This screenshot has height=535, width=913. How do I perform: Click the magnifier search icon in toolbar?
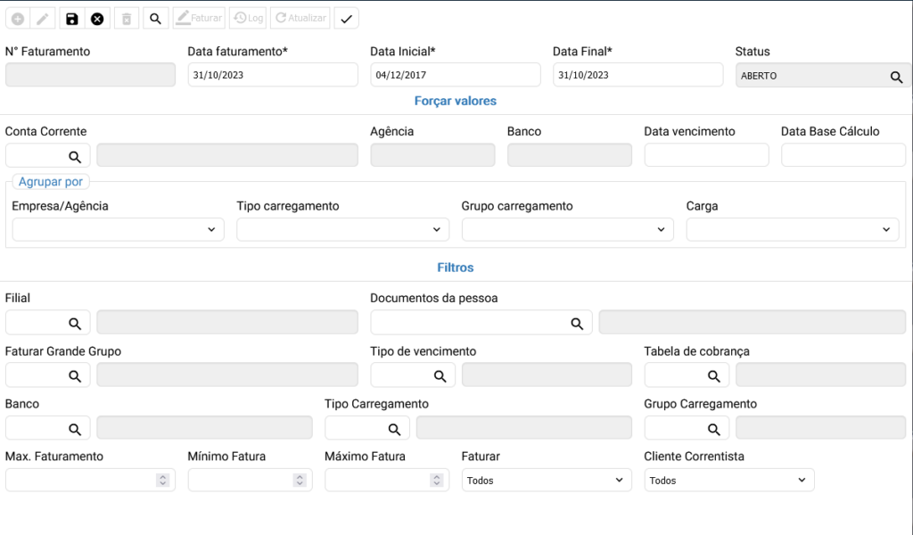click(155, 19)
